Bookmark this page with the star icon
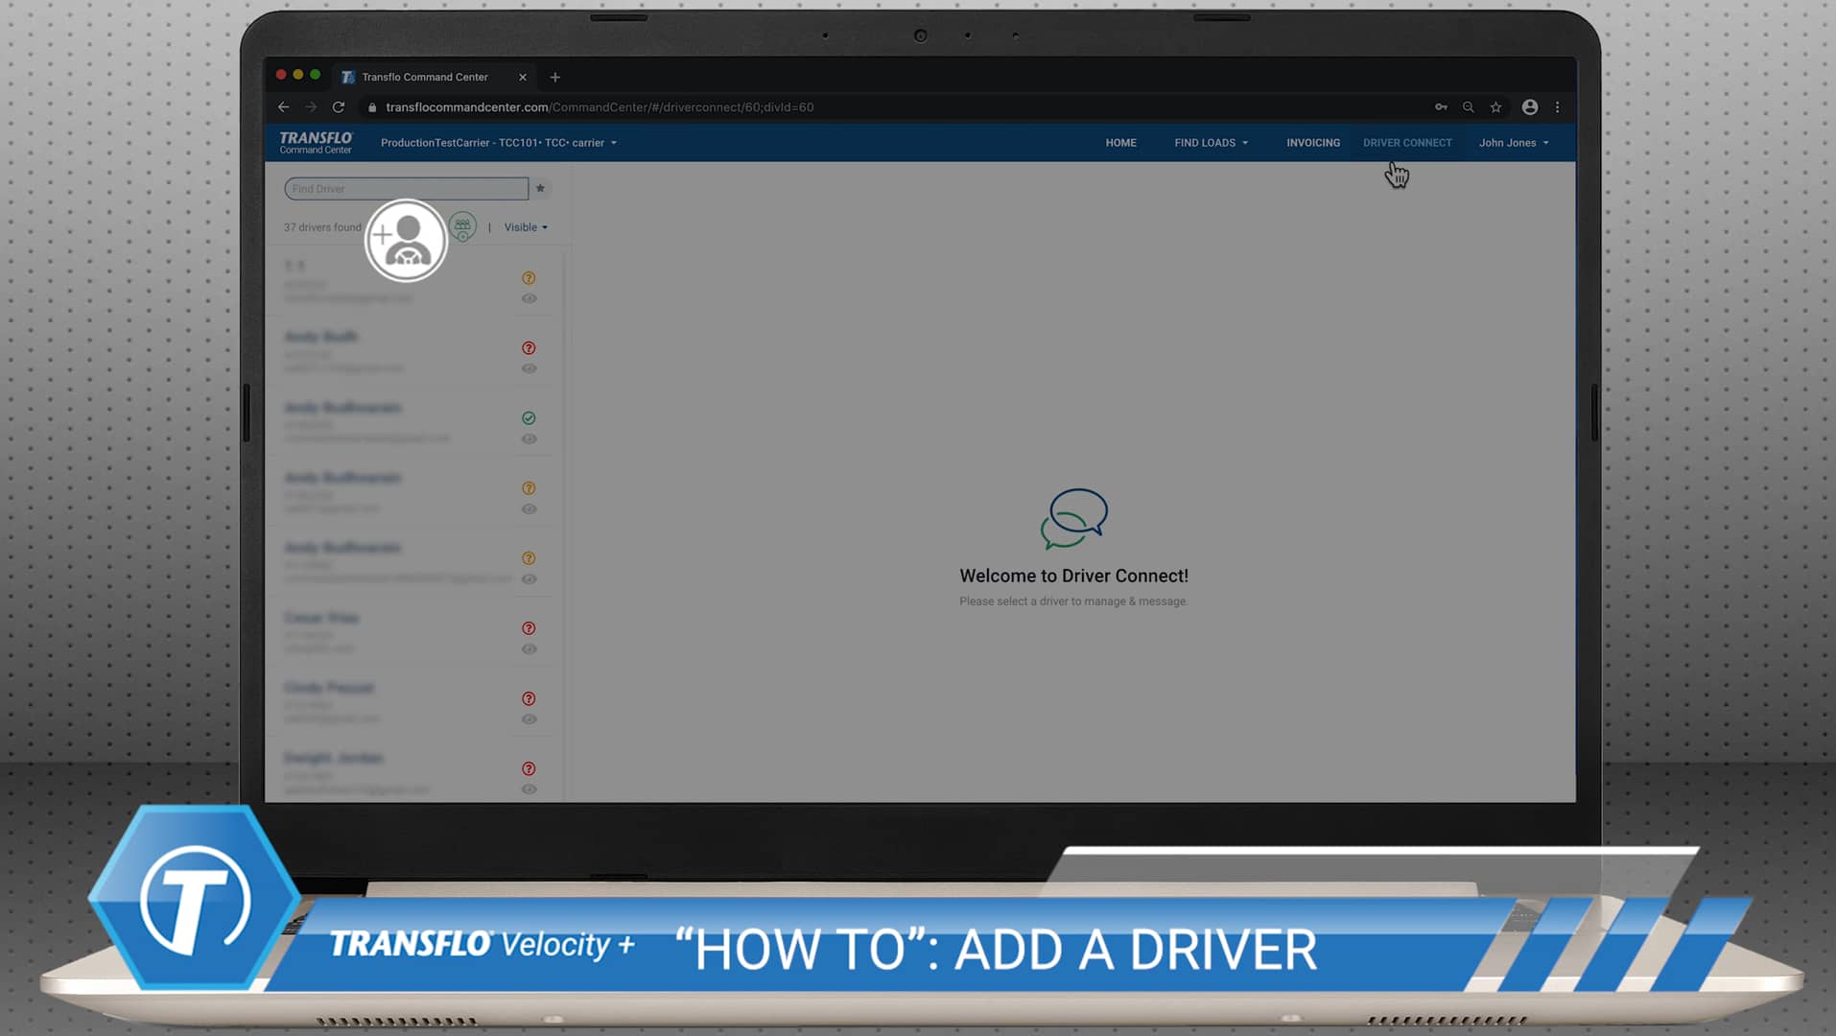Screen dimensions: 1836x1036 pyautogui.click(x=1495, y=106)
